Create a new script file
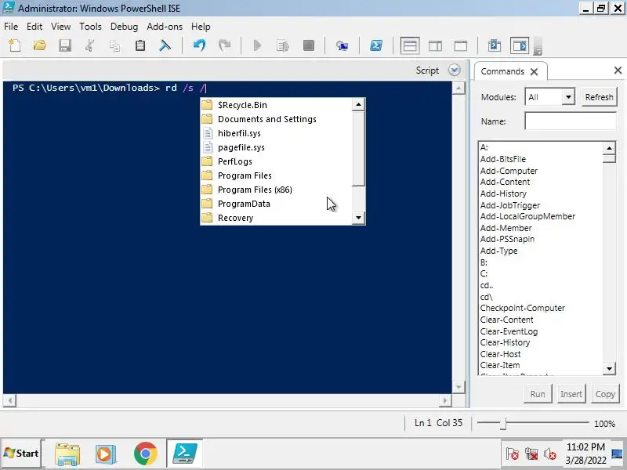This screenshot has width=627, height=470. click(15, 45)
